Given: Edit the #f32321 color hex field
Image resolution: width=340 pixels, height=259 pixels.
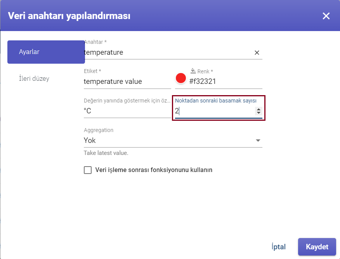Looking at the screenshot, I should click(226, 81).
